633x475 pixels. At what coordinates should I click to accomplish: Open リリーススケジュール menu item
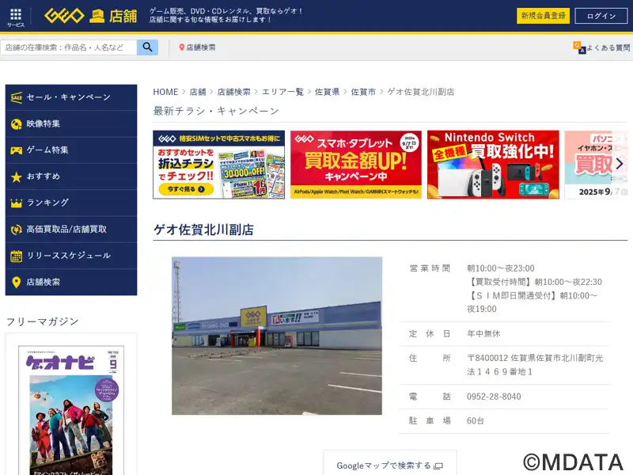pyautogui.click(x=71, y=256)
